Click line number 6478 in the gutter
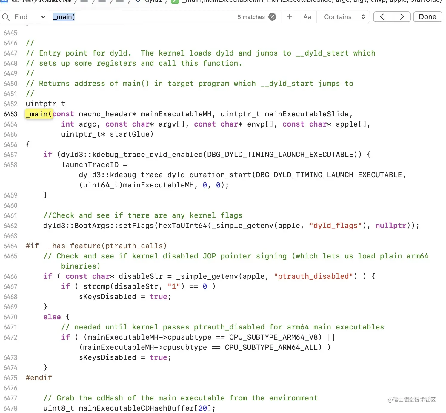This screenshot has width=446, height=413. point(10,409)
